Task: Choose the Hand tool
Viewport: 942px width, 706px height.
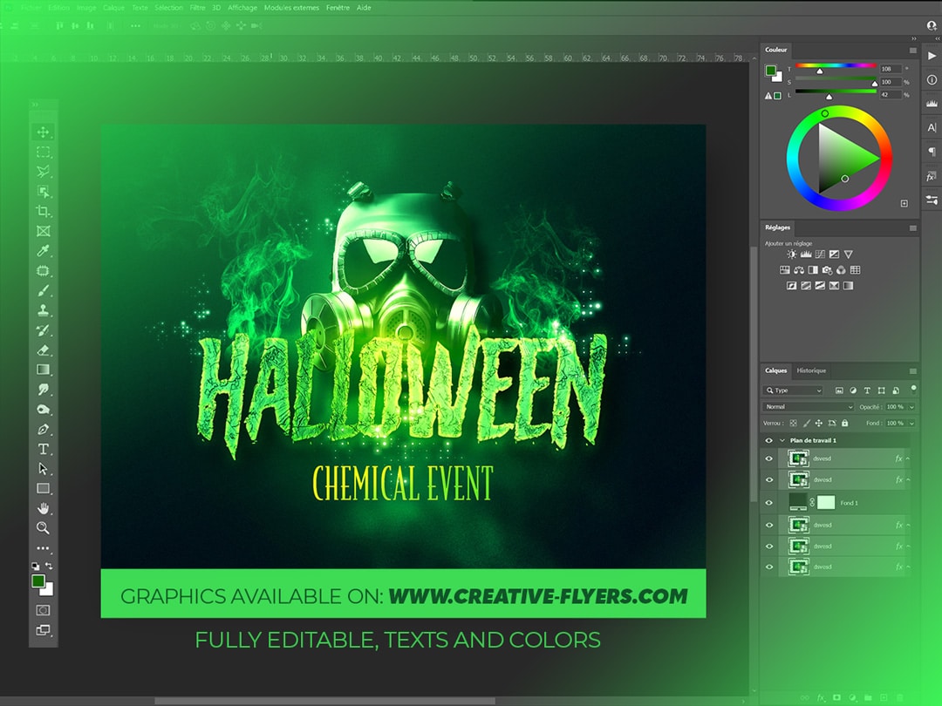Action: click(43, 508)
